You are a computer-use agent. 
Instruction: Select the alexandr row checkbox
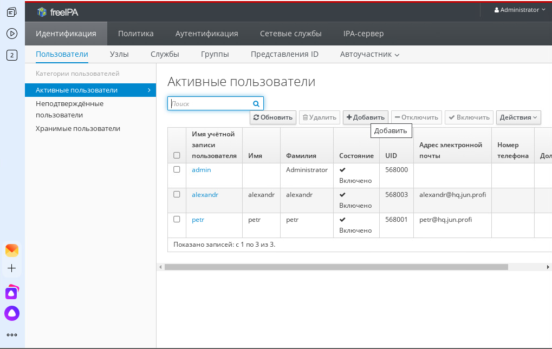[x=177, y=194]
